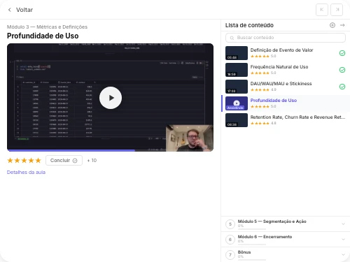
Task: Select lesson title Frequência Natural de Uso
Action: pos(279,67)
